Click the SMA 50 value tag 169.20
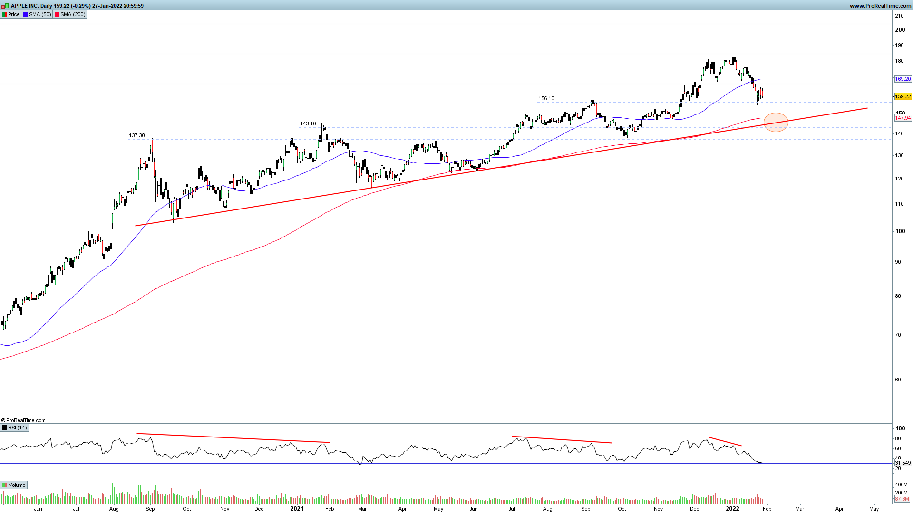This screenshot has width=913, height=513. point(903,79)
